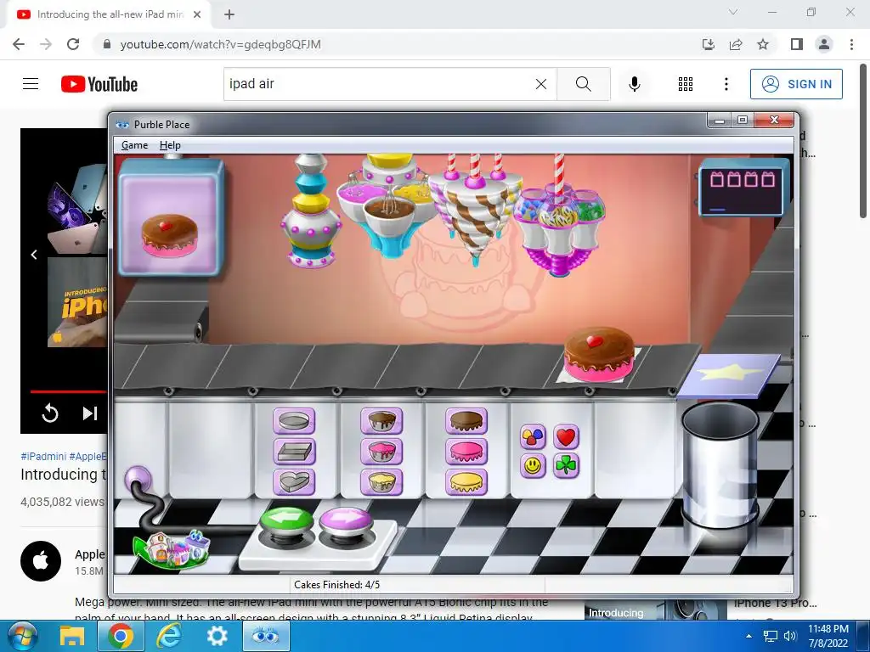The height and width of the screenshot is (652, 870).
Task: Click the swirl icing dispenser machine
Action: pos(475,206)
